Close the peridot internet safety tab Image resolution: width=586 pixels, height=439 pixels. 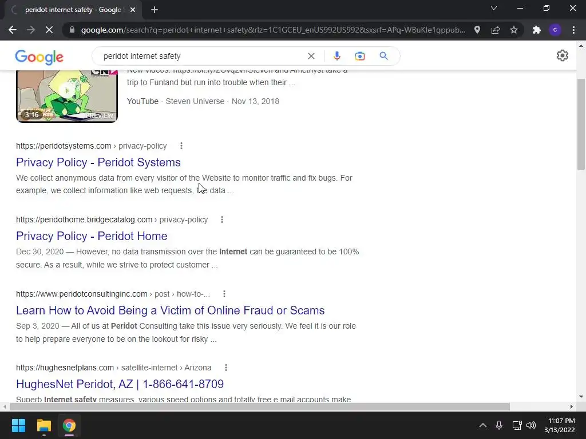coord(133,10)
